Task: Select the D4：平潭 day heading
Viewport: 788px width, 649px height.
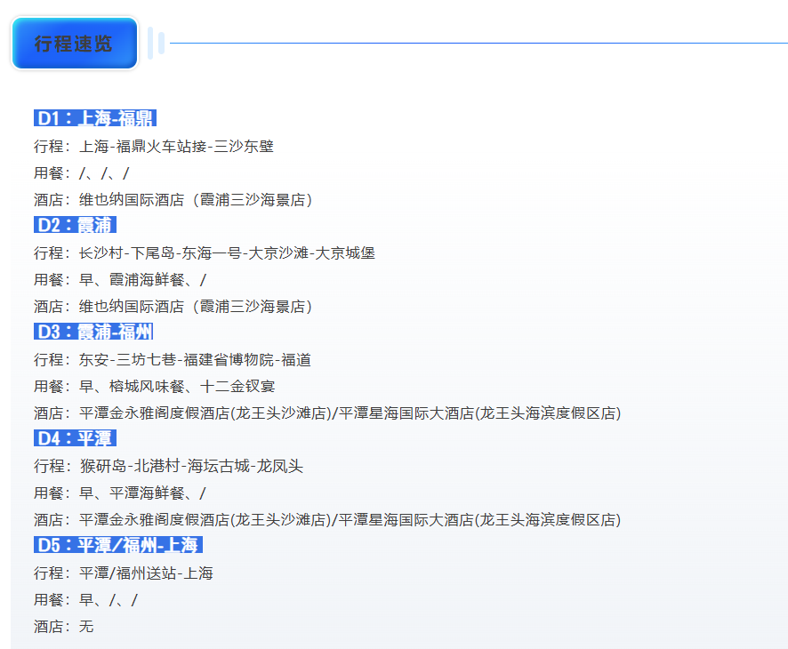Action: click(x=76, y=438)
